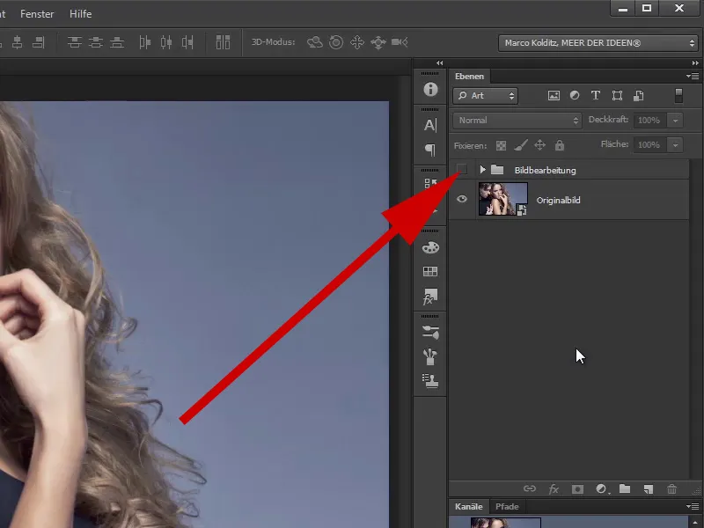Open the Paragraph panel

point(429,150)
